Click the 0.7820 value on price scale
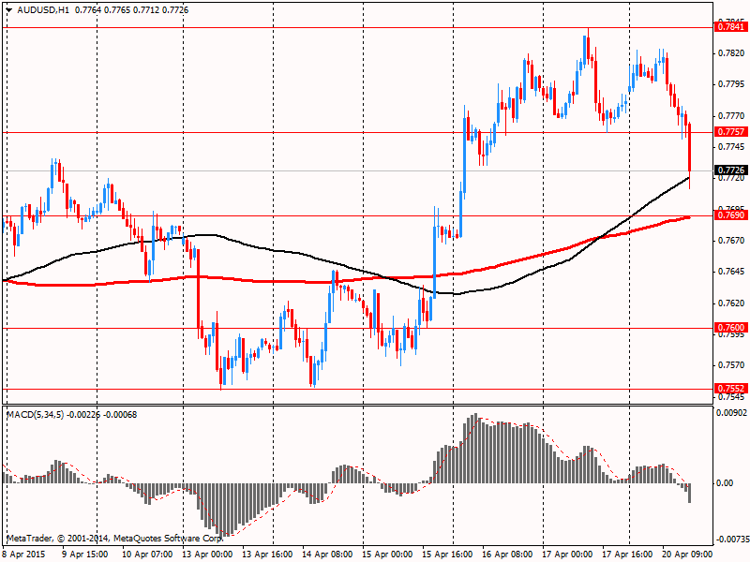Screen dimensions: 750x562 [730, 53]
